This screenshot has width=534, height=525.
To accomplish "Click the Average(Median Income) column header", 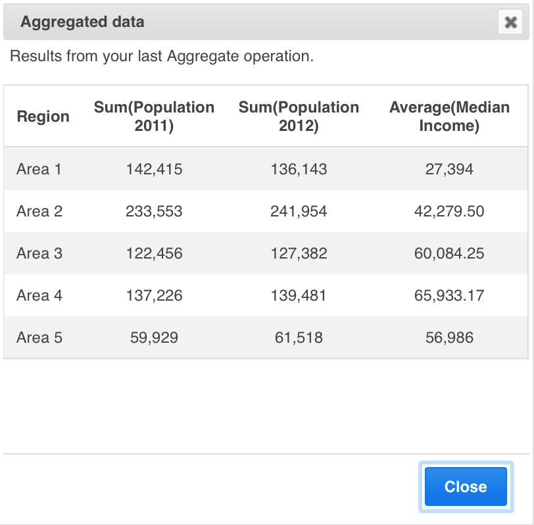I will point(449,116).
